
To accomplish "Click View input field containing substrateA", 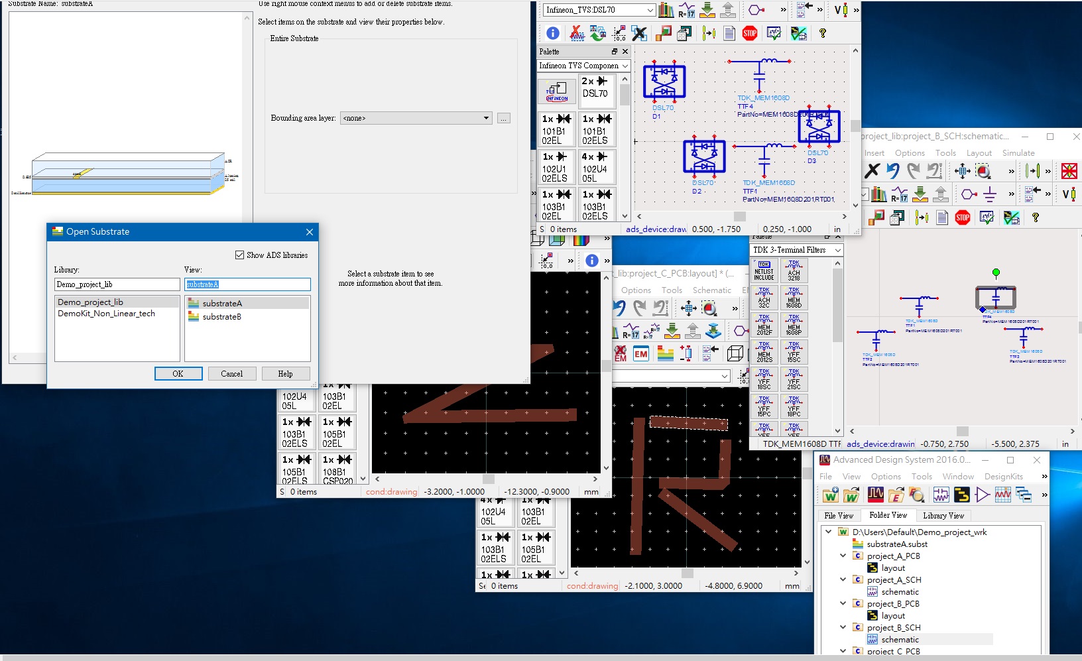I will 247,284.
